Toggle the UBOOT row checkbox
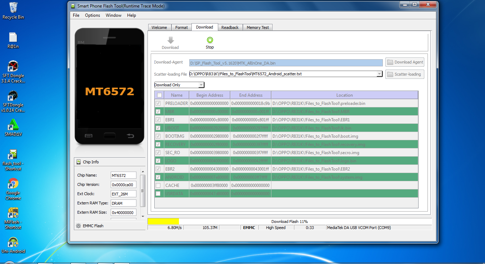Screen dimensions: 485x264 (x=158, y=128)
